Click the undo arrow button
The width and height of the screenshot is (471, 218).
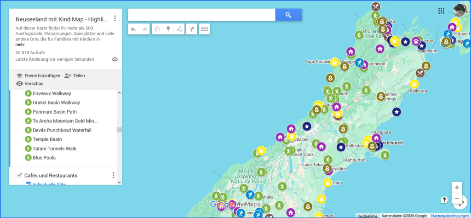pyautogui.click(x=133, y=29)
